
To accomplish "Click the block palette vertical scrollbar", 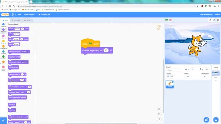I will click(35, 44).
